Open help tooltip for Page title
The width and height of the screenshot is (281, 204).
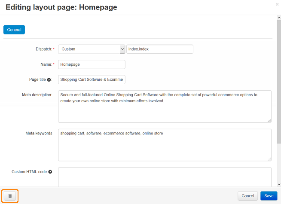[49, 80]
